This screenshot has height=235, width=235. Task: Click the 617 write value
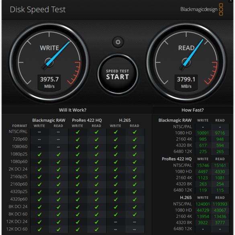point(203,145)
